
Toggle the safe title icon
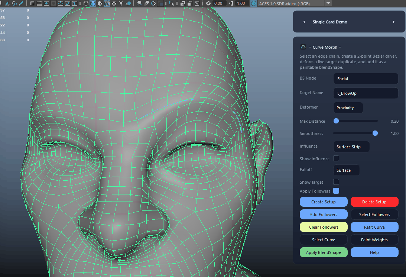(75, 3)
